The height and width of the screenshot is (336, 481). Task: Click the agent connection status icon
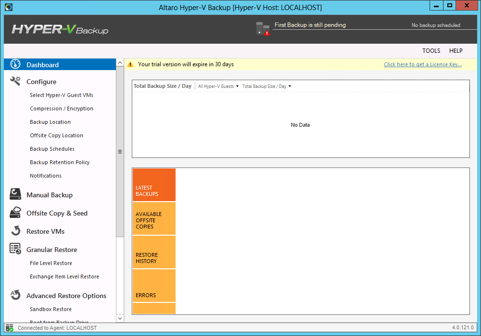10,328
